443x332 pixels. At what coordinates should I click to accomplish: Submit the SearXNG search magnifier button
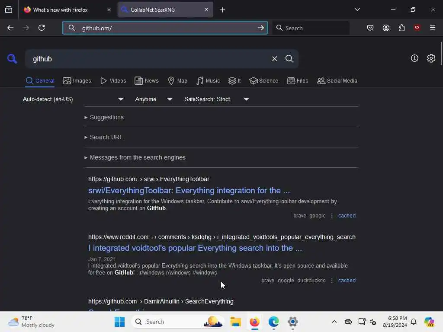tap(289, 59)
